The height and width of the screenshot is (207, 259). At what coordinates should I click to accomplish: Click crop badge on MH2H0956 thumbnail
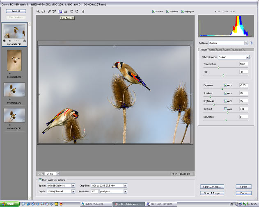4,41
